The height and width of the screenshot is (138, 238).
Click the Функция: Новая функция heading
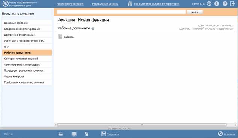[83, 20]
